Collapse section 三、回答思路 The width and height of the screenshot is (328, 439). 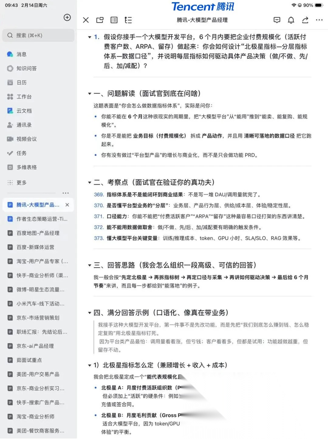coord(90,265)
